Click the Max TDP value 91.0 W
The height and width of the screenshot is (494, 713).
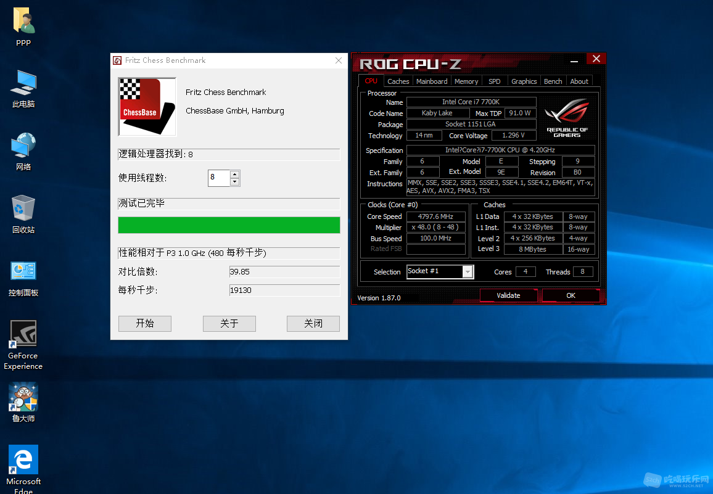520,113
